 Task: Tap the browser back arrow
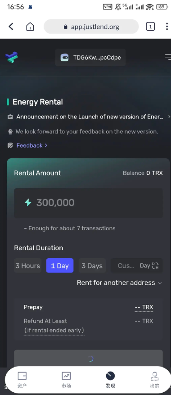(11, 27)
